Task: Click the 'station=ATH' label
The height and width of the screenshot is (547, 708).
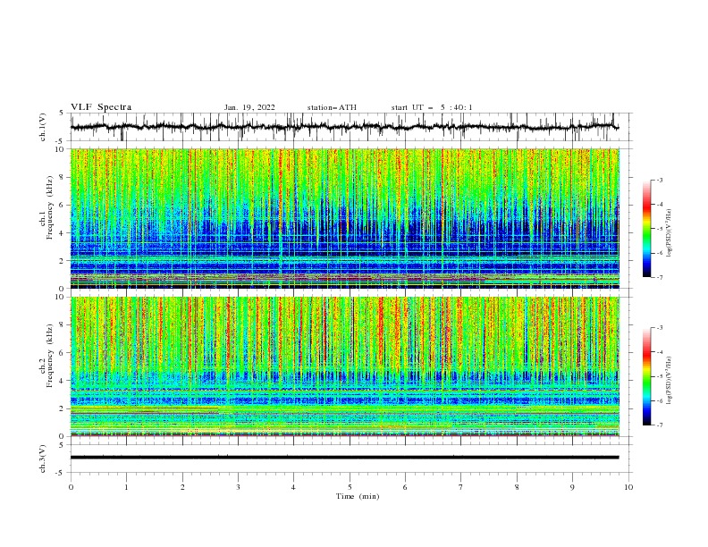Action: point(332,107)
